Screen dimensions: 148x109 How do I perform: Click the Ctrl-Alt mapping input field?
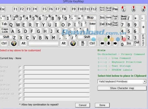pyautogui.click(x=57, y=99)
